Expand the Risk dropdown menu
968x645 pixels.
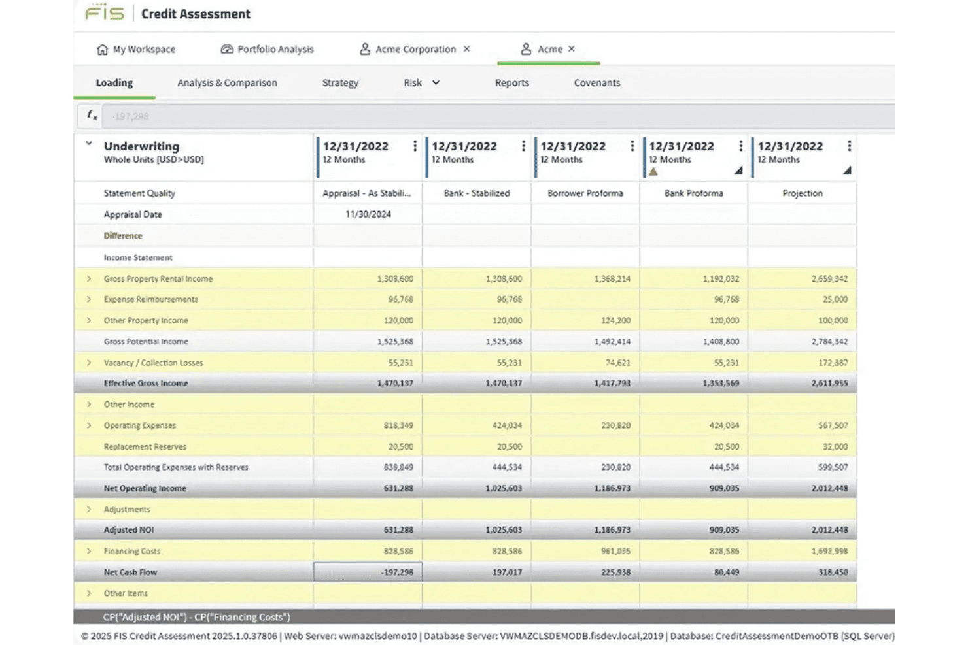coord(421,83)
